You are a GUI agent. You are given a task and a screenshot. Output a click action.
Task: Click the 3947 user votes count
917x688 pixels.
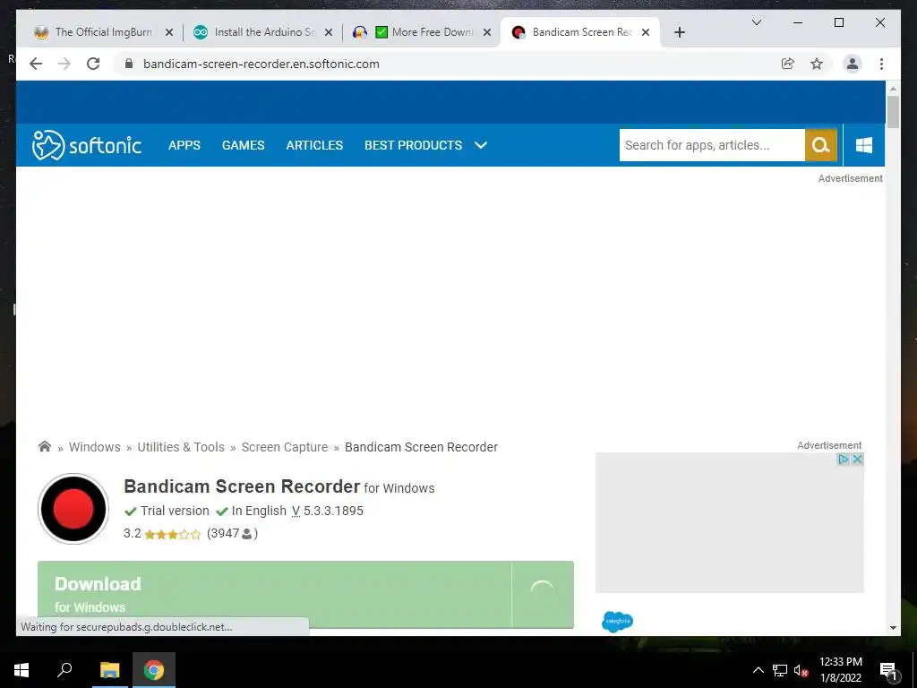pyautogui.click(x=232, y=534)
